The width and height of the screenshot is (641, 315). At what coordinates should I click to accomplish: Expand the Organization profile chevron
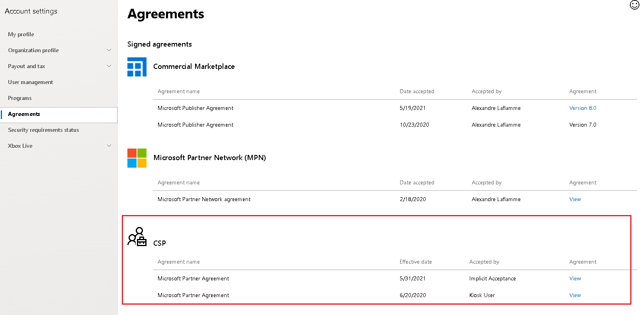click(109, 50)
